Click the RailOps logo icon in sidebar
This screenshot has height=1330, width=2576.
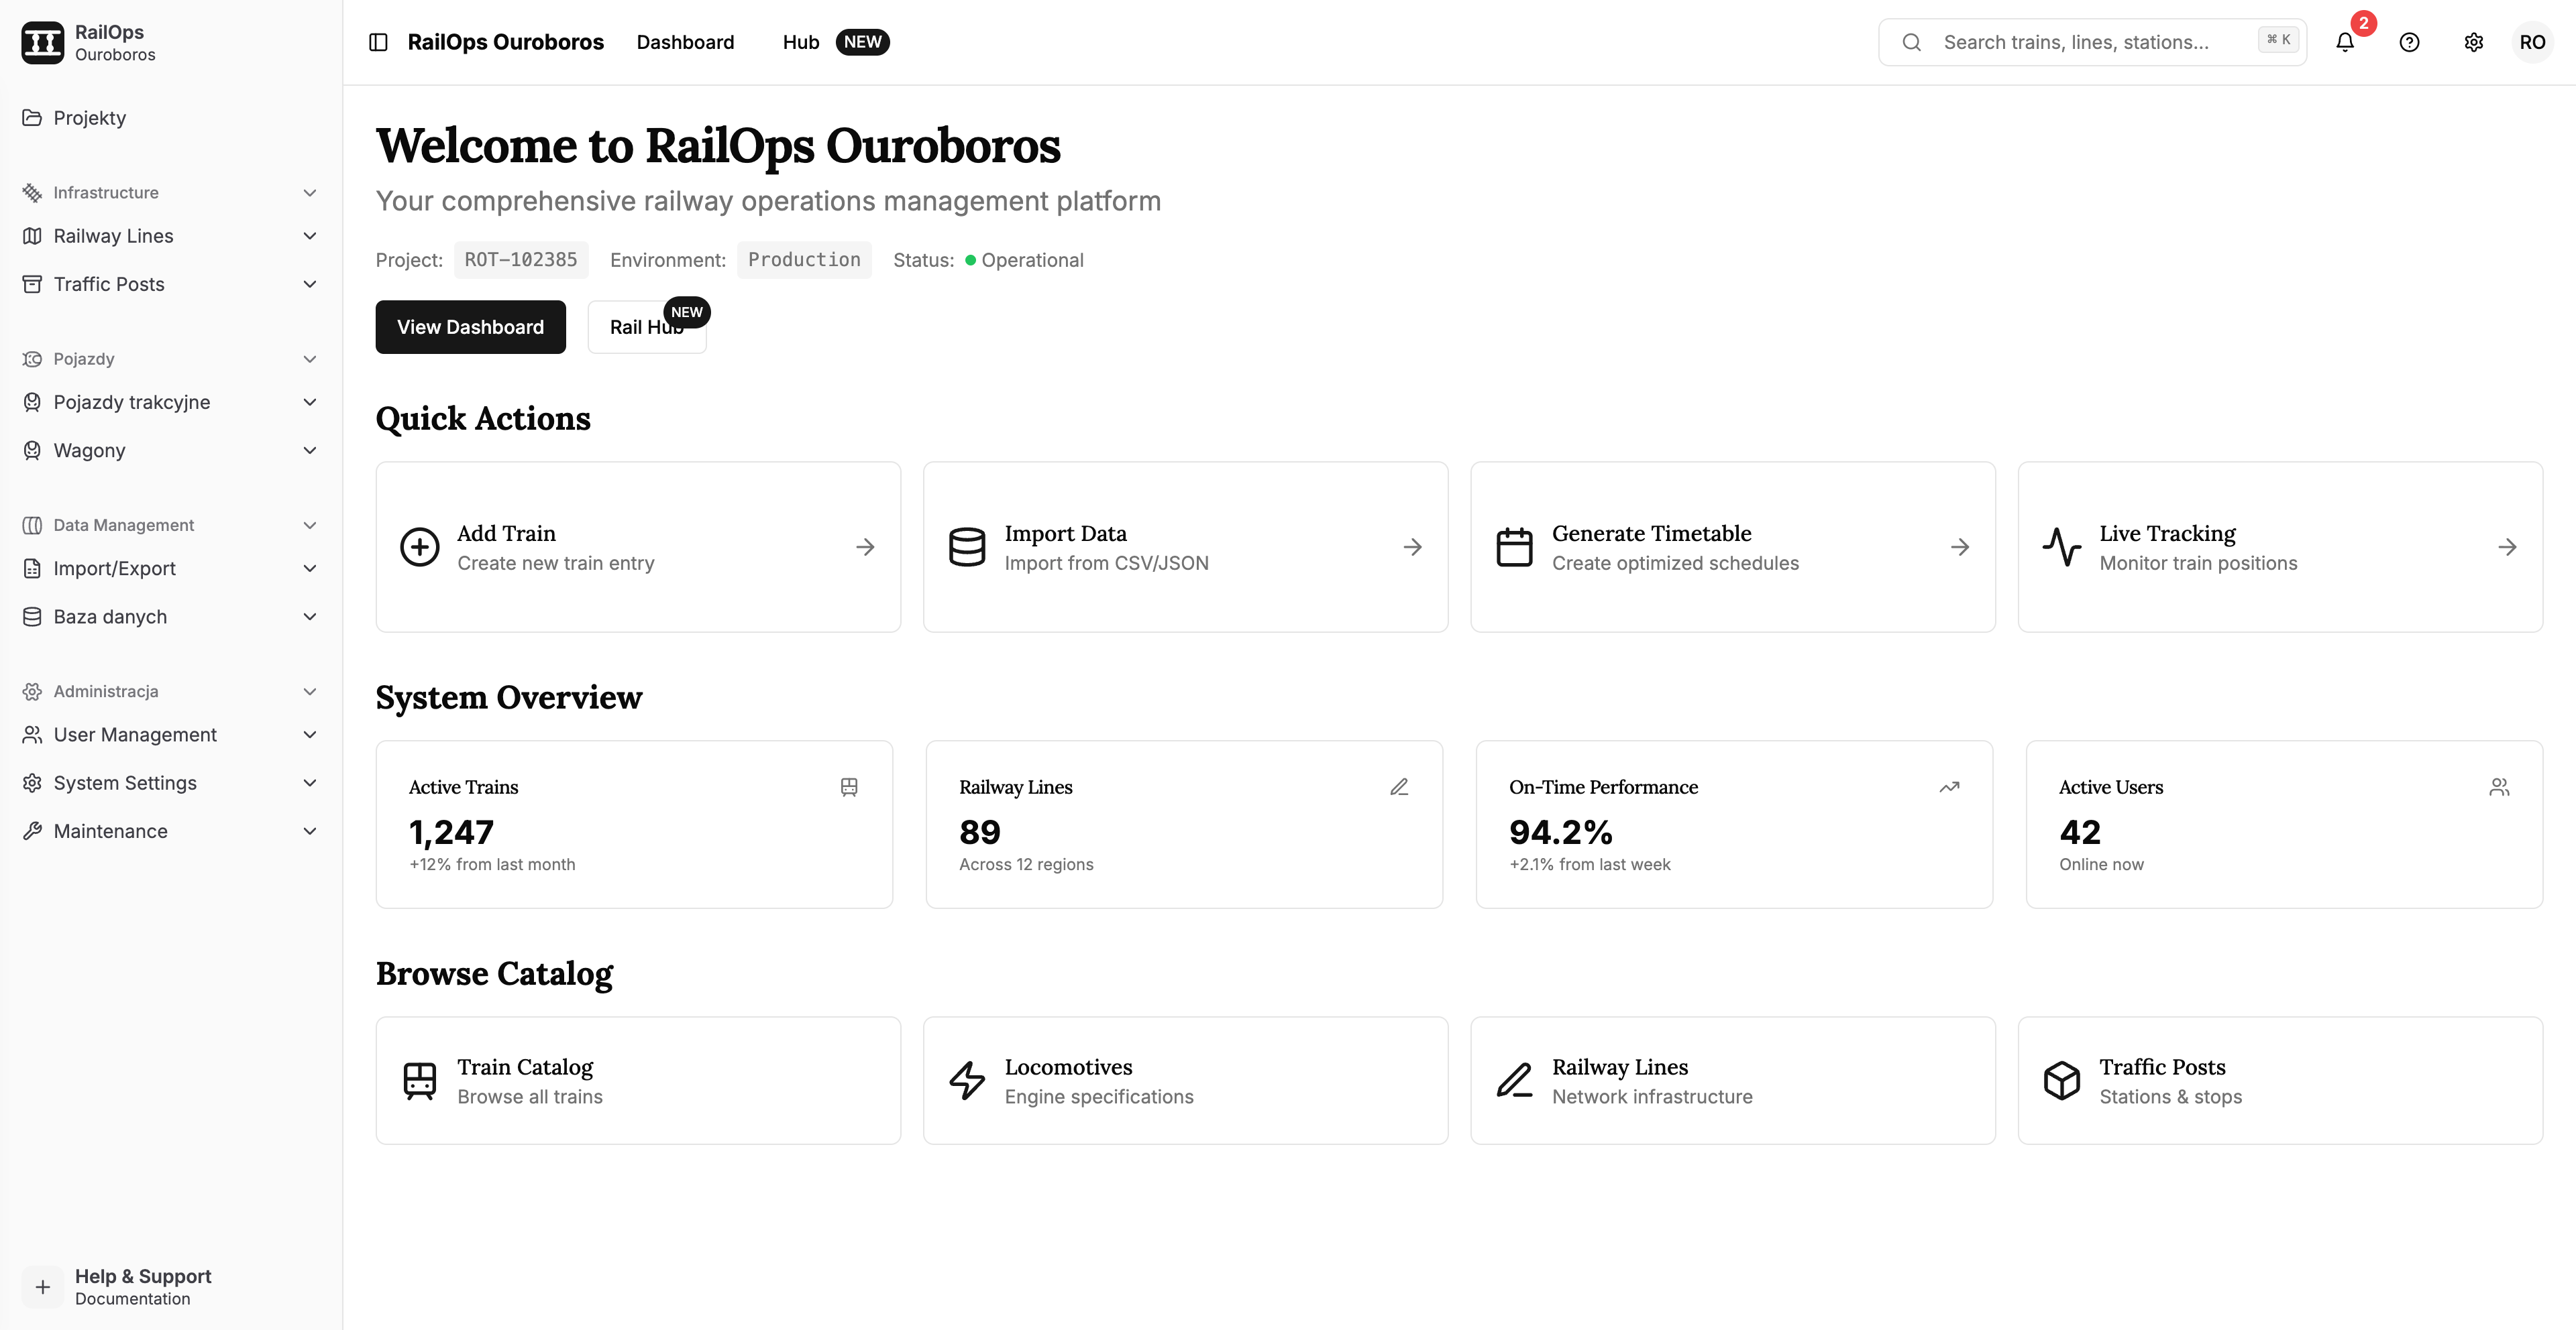point(43,42)
